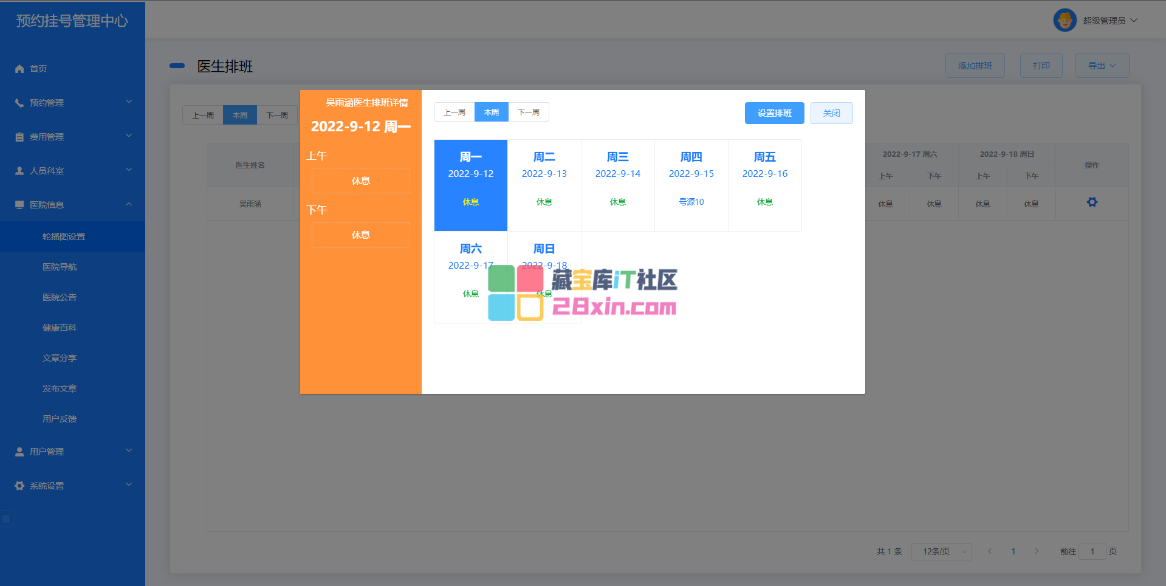The height and width of the screenshot is (586, 1166).
Task: Click 上一周 in the dialog
Action: pyautogui.click(x=454, y=112)
